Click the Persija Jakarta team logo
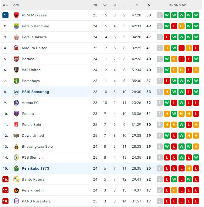 (x=16, y=37)
